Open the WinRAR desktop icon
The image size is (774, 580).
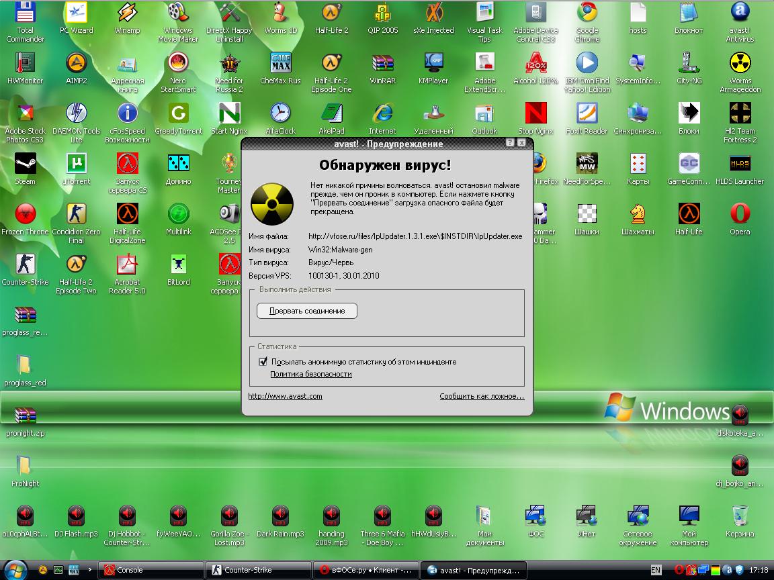click(x=382, y=64)
